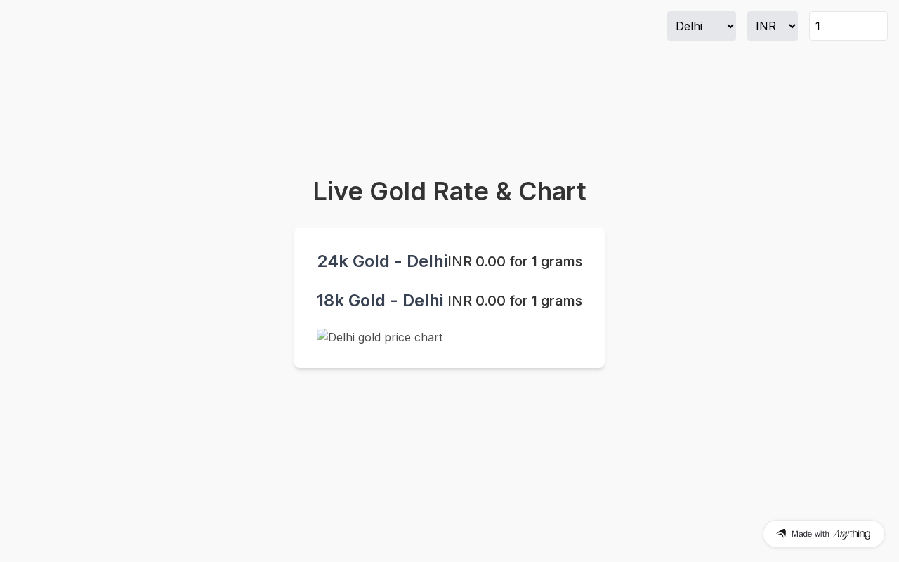Click the 0.00 value in 18k row
The width and height of the screenshot is (899, 562).
click(490, 301)
